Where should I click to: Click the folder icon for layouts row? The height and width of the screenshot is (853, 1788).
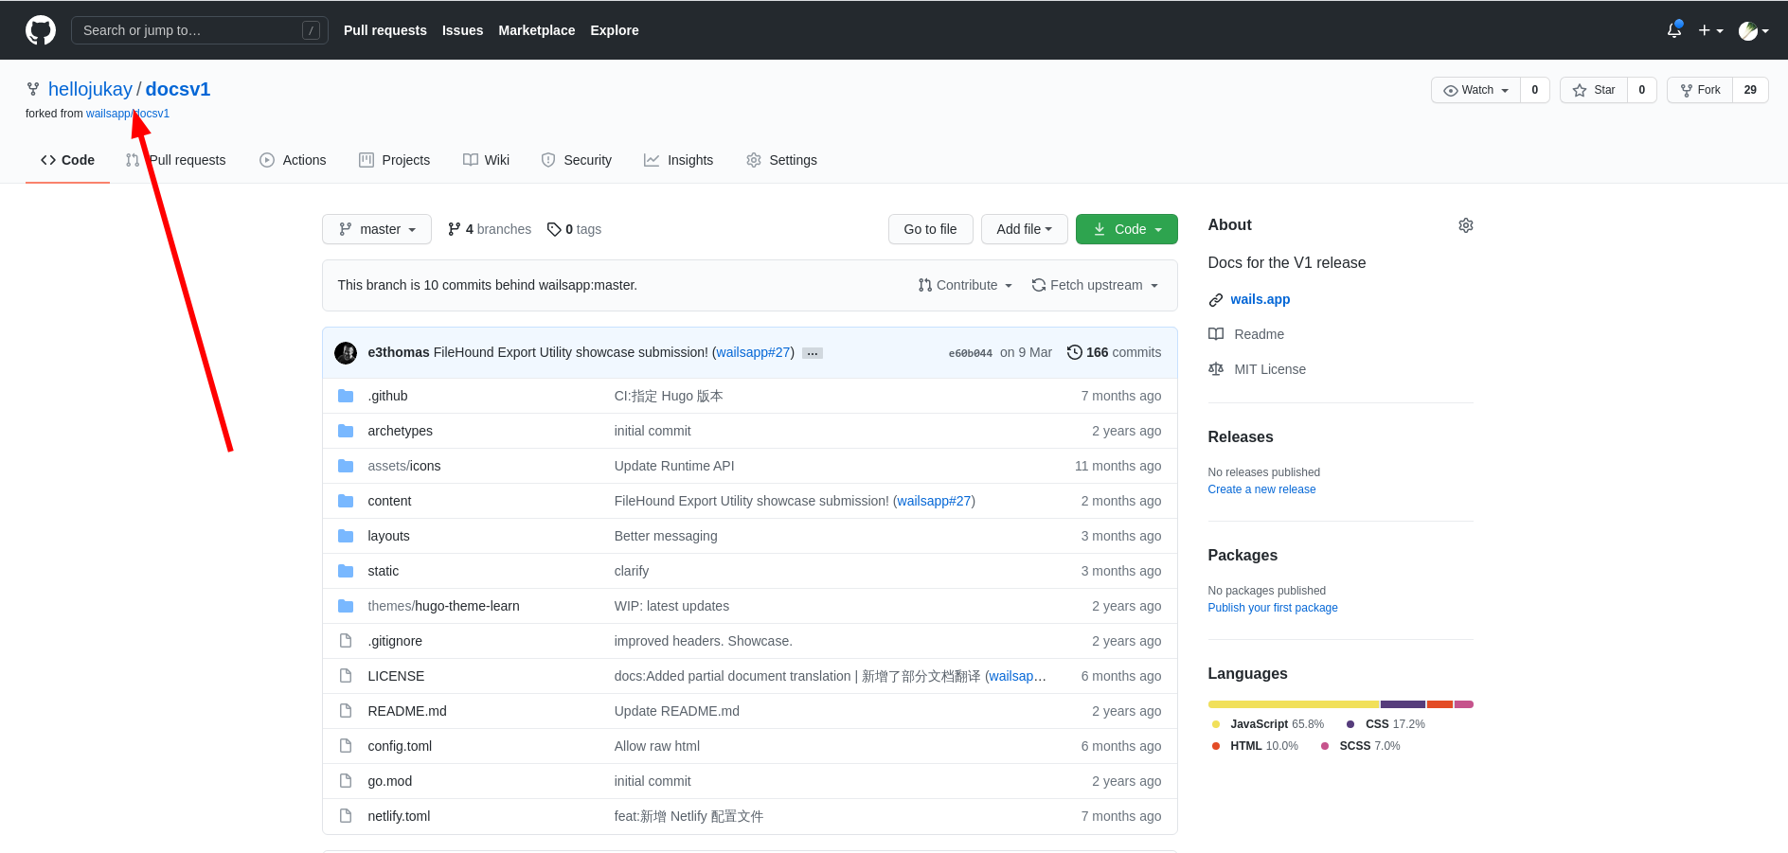pyautogui.click(x=346, y=536)
